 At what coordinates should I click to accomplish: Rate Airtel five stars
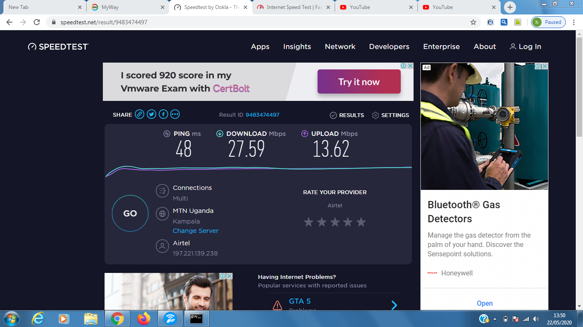(x=361, y=222)
